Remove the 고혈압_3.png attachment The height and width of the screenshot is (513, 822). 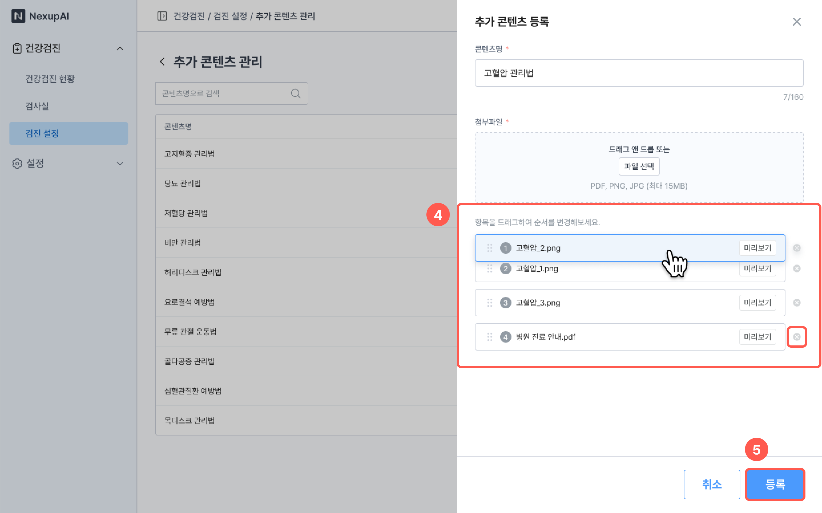[797, 303]
